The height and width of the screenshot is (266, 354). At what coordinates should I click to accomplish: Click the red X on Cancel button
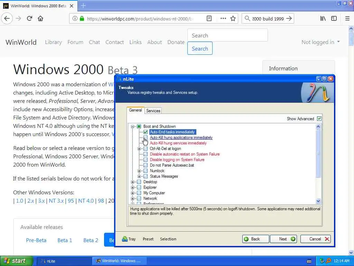(x=327, y=239)
